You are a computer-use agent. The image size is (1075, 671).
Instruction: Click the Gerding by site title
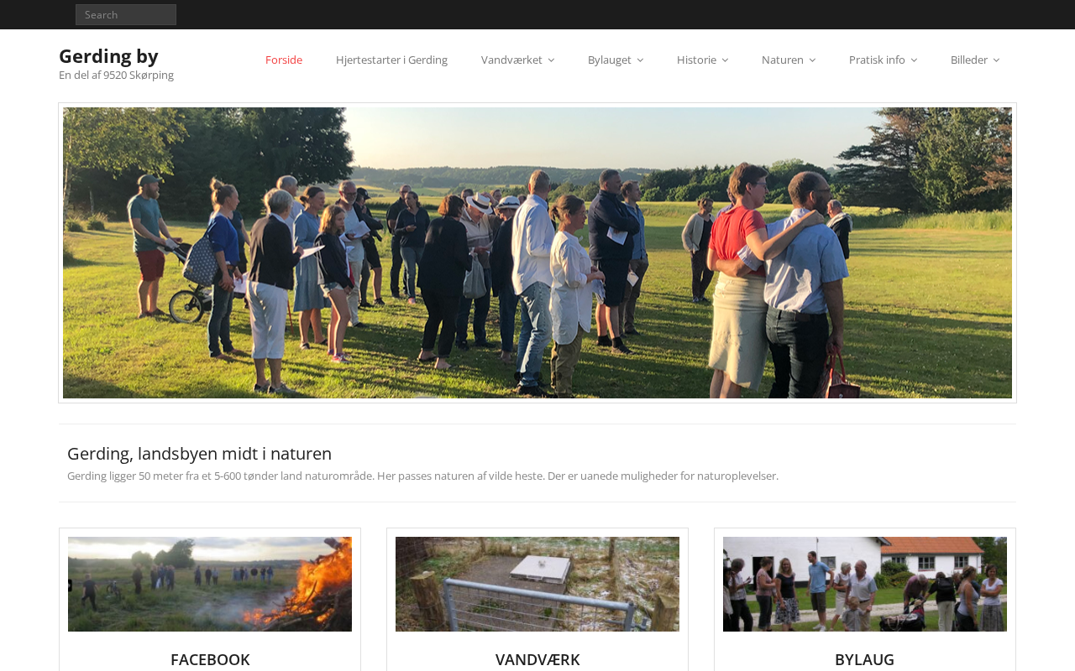click(108, 56)
